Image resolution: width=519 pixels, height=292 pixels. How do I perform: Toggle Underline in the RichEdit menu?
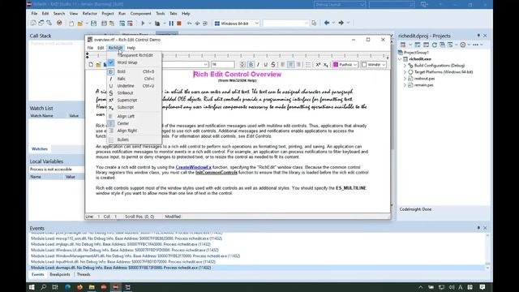click(x=135, y=86)
